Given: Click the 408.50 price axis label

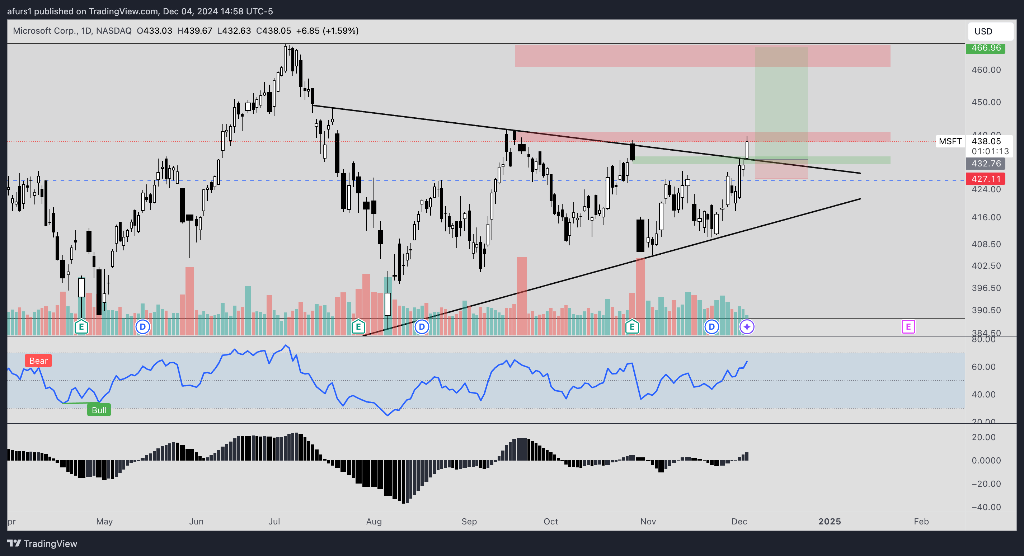Looking at the screenshot, I should click(986, 244).
